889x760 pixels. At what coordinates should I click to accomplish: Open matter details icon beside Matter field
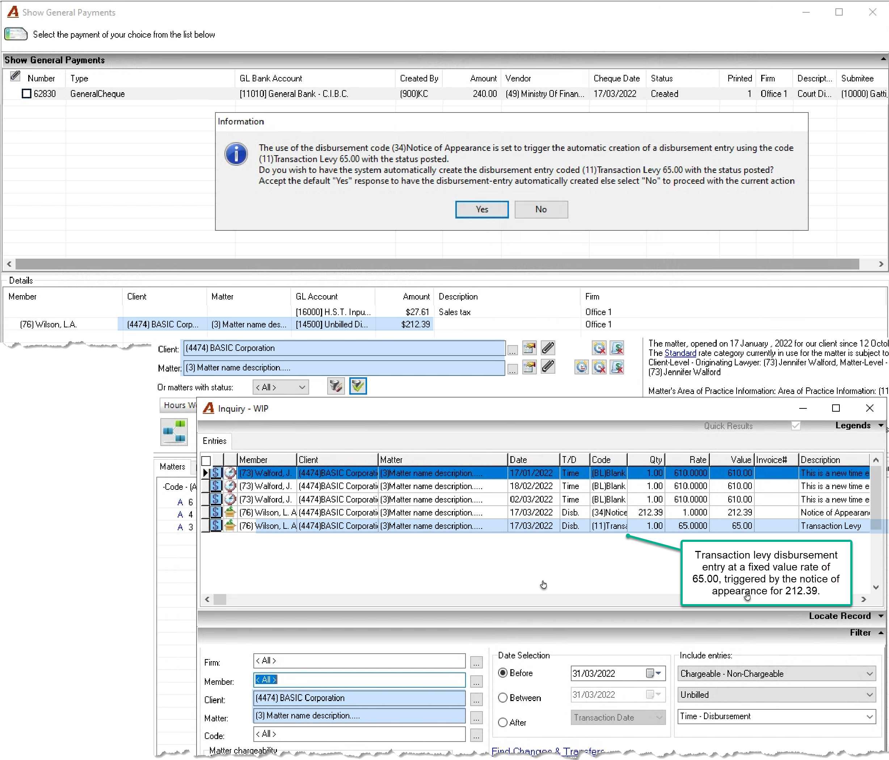pos(530,368)
